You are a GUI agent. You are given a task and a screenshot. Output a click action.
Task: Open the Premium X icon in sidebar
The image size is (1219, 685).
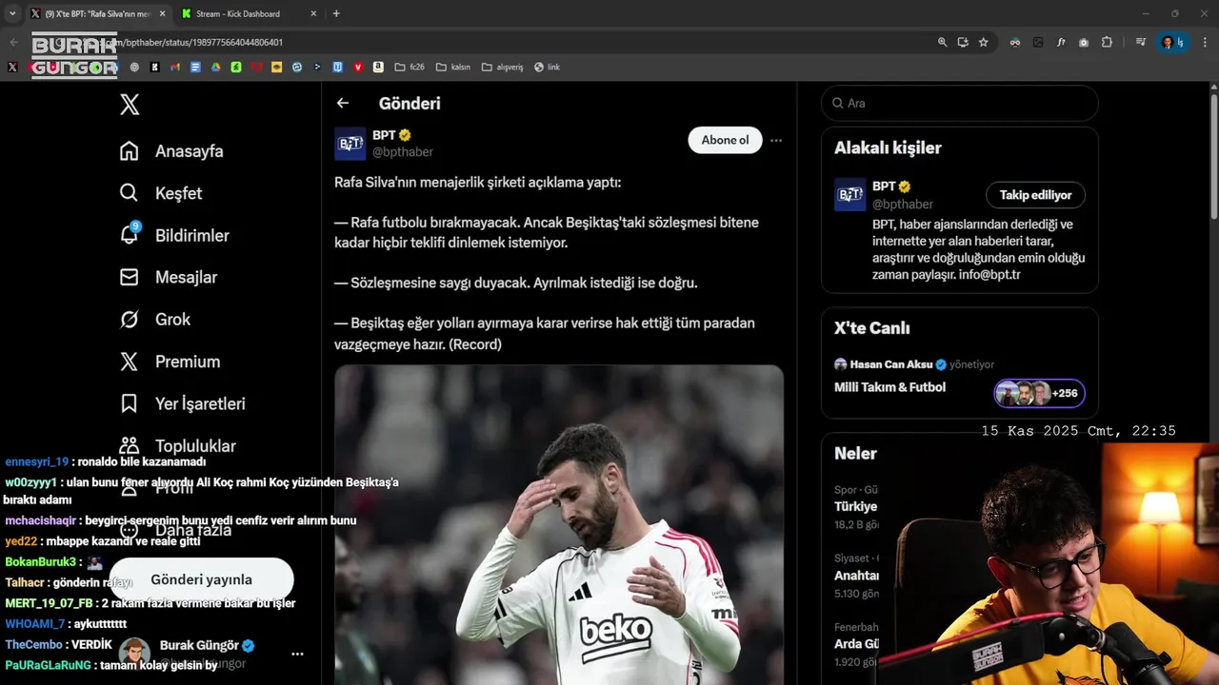point(130,362)
